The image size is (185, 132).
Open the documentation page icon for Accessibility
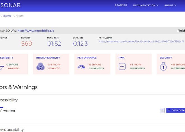pos(163,110)
